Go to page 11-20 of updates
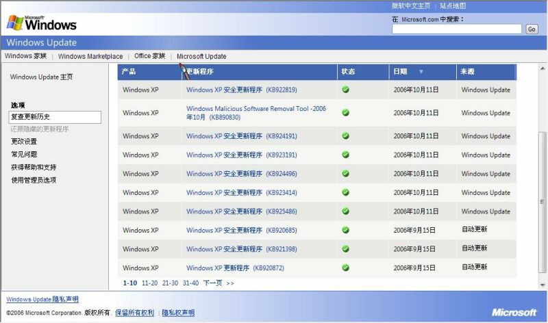 149,283
